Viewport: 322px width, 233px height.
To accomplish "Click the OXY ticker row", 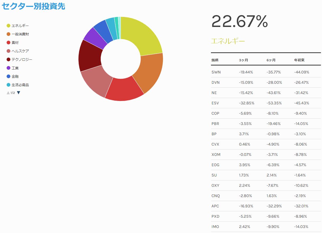I will pos(266,185).
